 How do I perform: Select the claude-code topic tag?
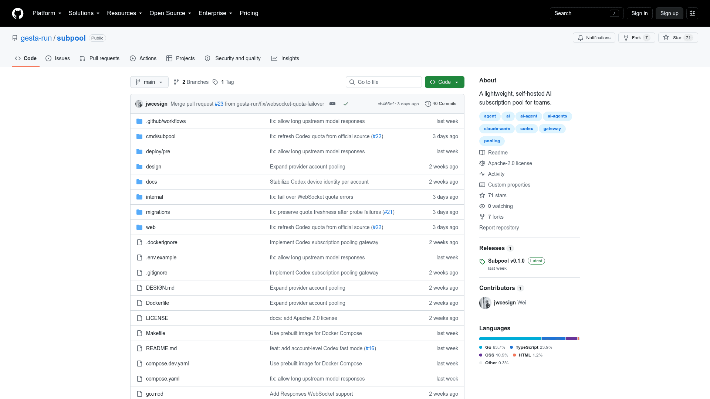497,129
